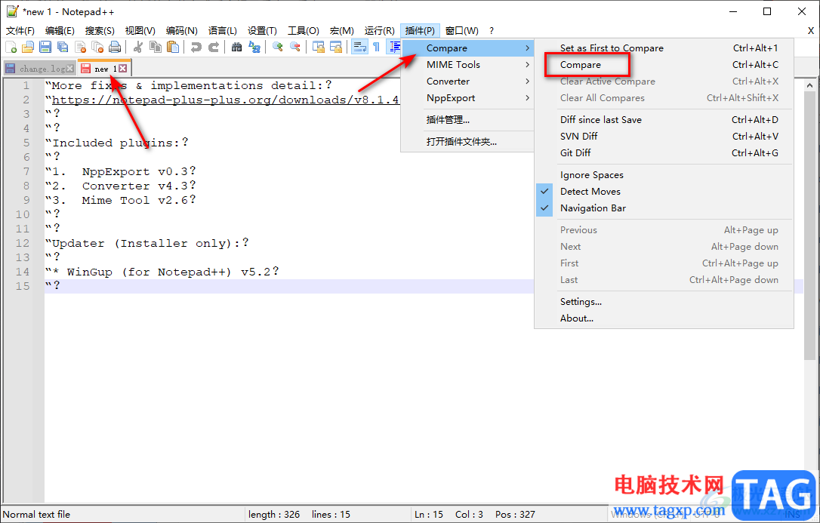This screenshot has width=820, height=523.
Task: Choose 插件管理... plugin manager entry
Action: (x=467, y=120)
